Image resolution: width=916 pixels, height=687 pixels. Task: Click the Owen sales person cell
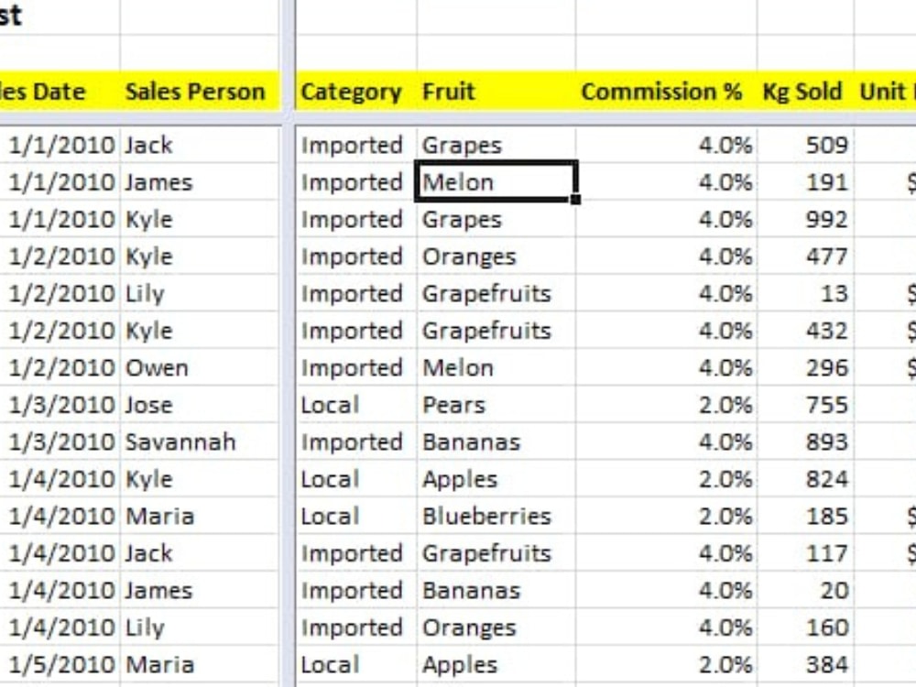click(x=199, y=368)
